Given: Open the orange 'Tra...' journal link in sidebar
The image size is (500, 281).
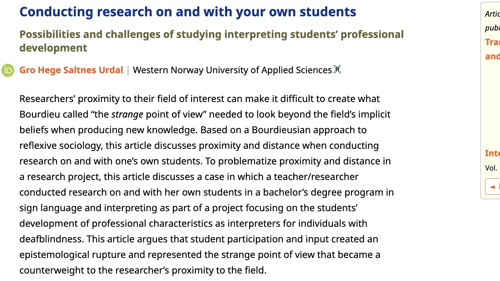Looking at the screenshot, I should [x=493, y=42].
